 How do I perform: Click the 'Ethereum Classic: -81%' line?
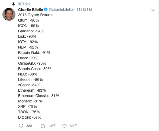(x=39, y=96)
